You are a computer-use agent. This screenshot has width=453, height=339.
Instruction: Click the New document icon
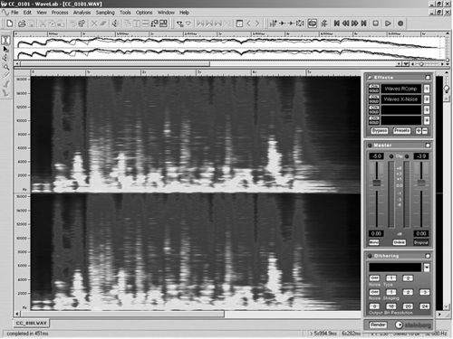tap(10, 24)
